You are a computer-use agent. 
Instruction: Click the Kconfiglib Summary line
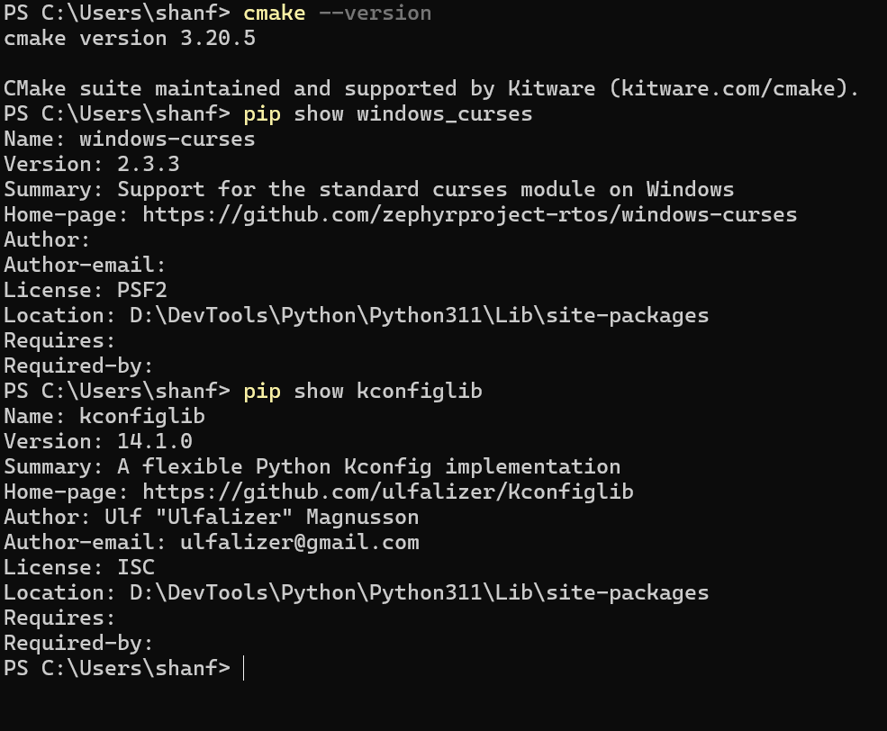pyautogui.click(x=312, y=466)
